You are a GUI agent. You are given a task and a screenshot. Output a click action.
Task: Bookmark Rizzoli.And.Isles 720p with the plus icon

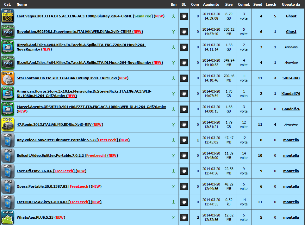click(173, 47)
